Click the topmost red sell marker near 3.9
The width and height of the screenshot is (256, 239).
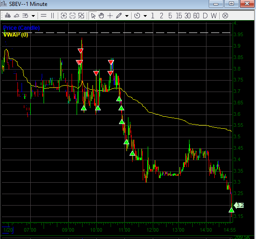point(80,51)
